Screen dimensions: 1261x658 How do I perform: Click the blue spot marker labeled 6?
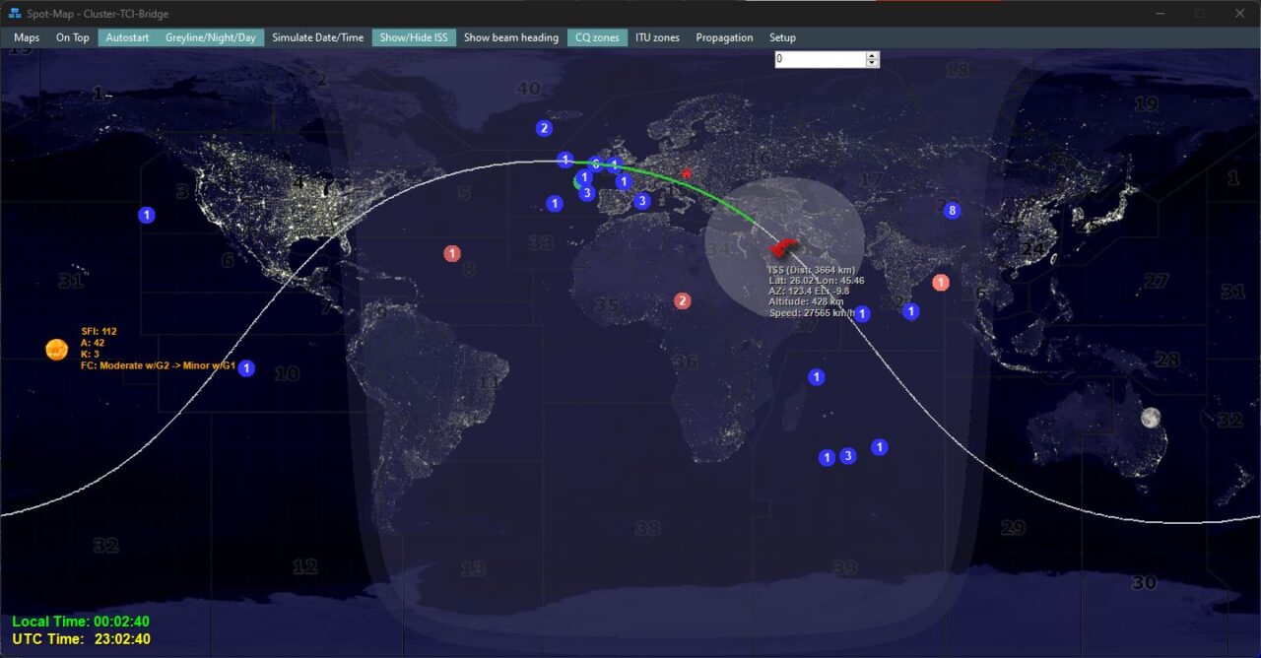click(596, 164)
